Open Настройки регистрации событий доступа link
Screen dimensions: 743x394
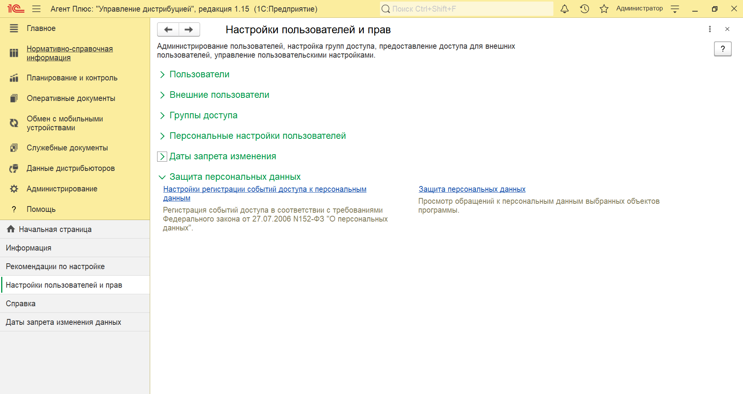pyautogui.click(x=264, y=189)
